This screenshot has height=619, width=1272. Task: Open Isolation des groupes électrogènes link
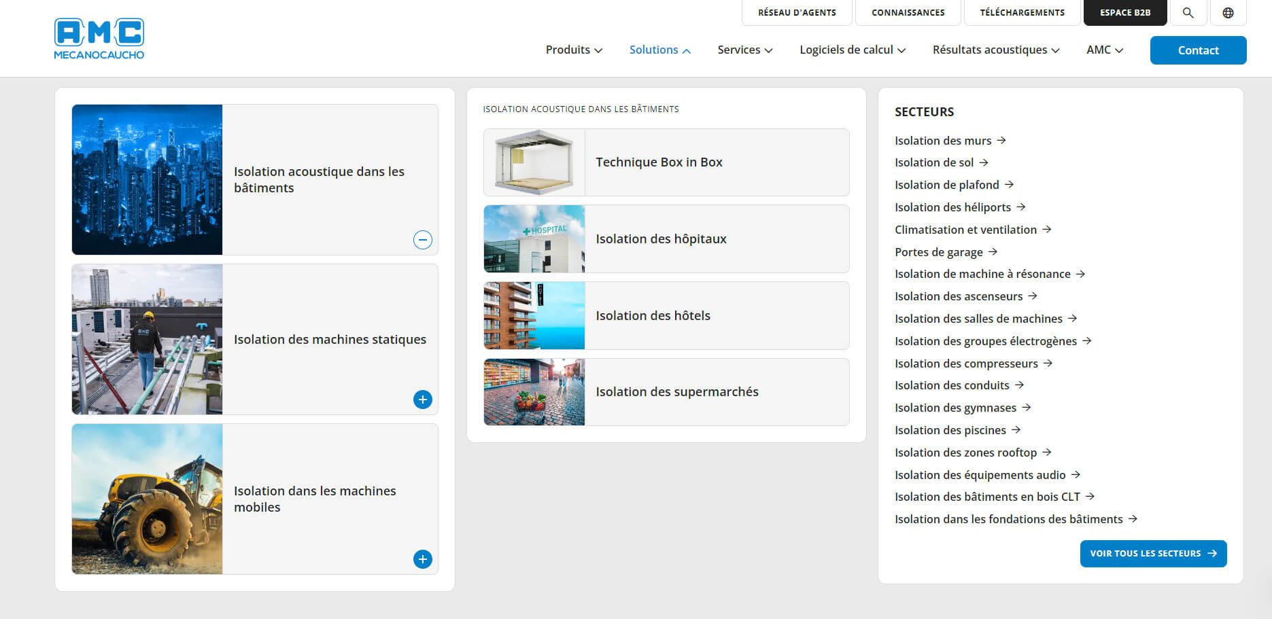[x=993, y=341]
